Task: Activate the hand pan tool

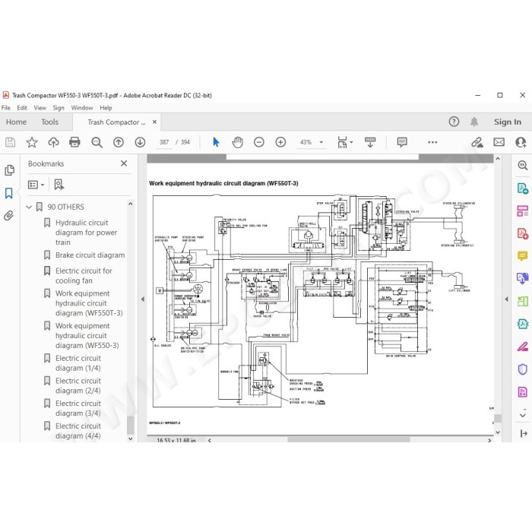Action: click(237, 142)
